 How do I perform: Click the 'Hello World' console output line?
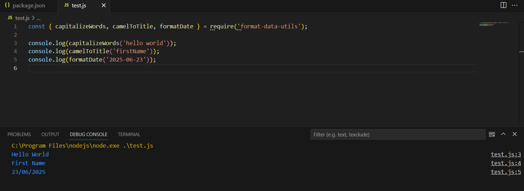(x=30, y=154)
